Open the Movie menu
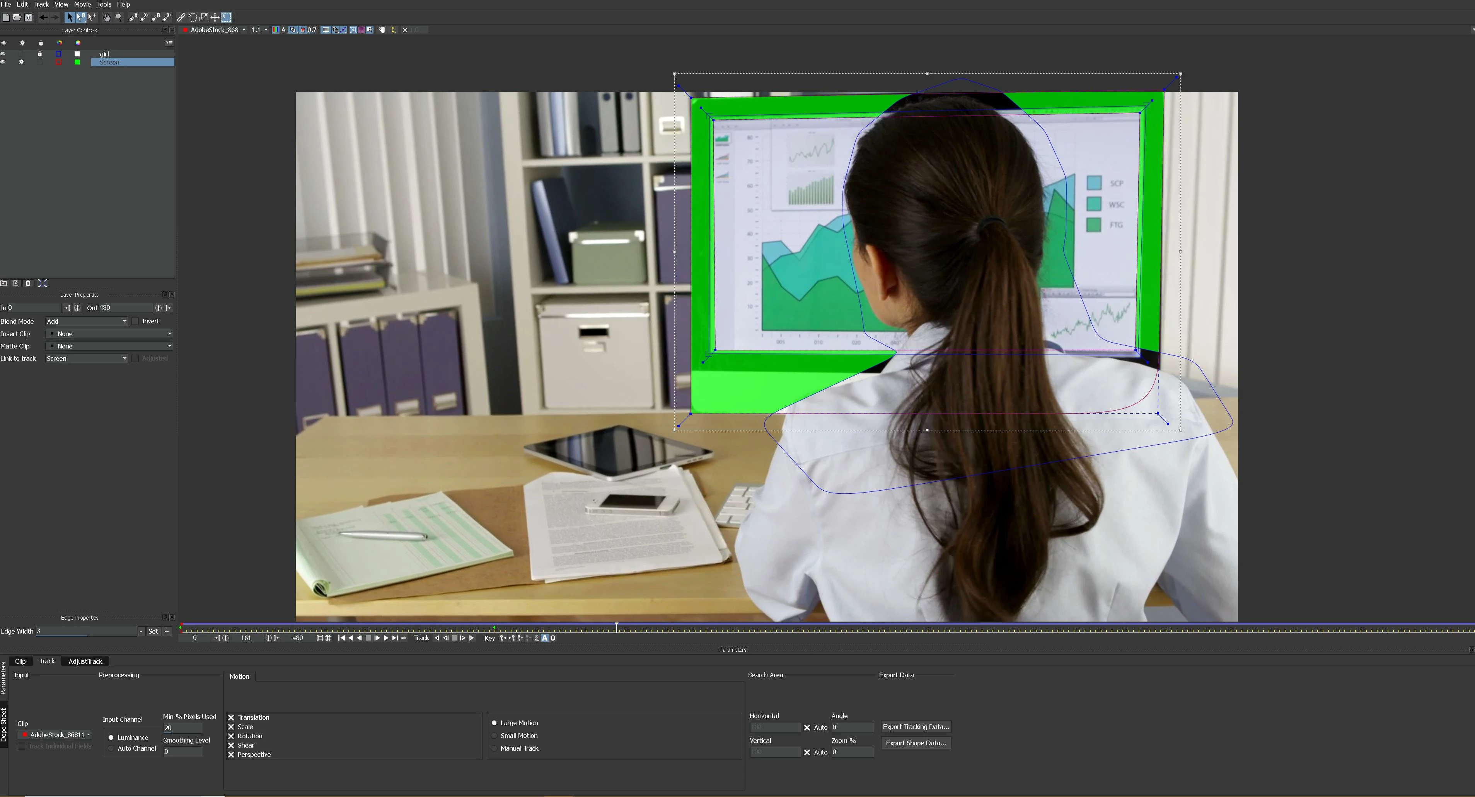Image resolution: width=1475 pixels, height=797 pixels. click(82, 4)
